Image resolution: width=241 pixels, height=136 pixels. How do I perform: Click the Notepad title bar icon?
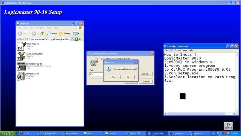coord(165,46)
